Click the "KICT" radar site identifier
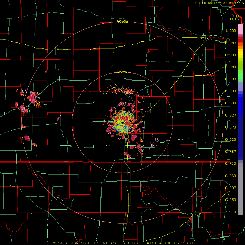The height and width of the screenshot is (245, 245). click(x=152, y=243)
